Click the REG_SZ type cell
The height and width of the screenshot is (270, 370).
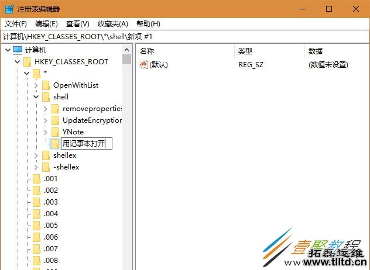coord(251,64)
